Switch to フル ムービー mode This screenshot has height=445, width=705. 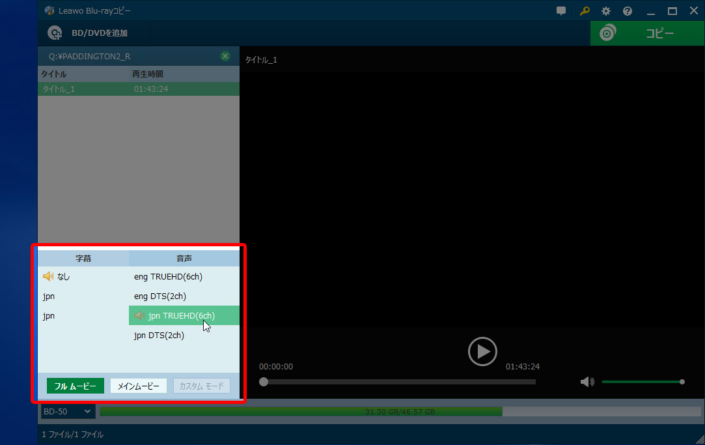tap(75, 386)
